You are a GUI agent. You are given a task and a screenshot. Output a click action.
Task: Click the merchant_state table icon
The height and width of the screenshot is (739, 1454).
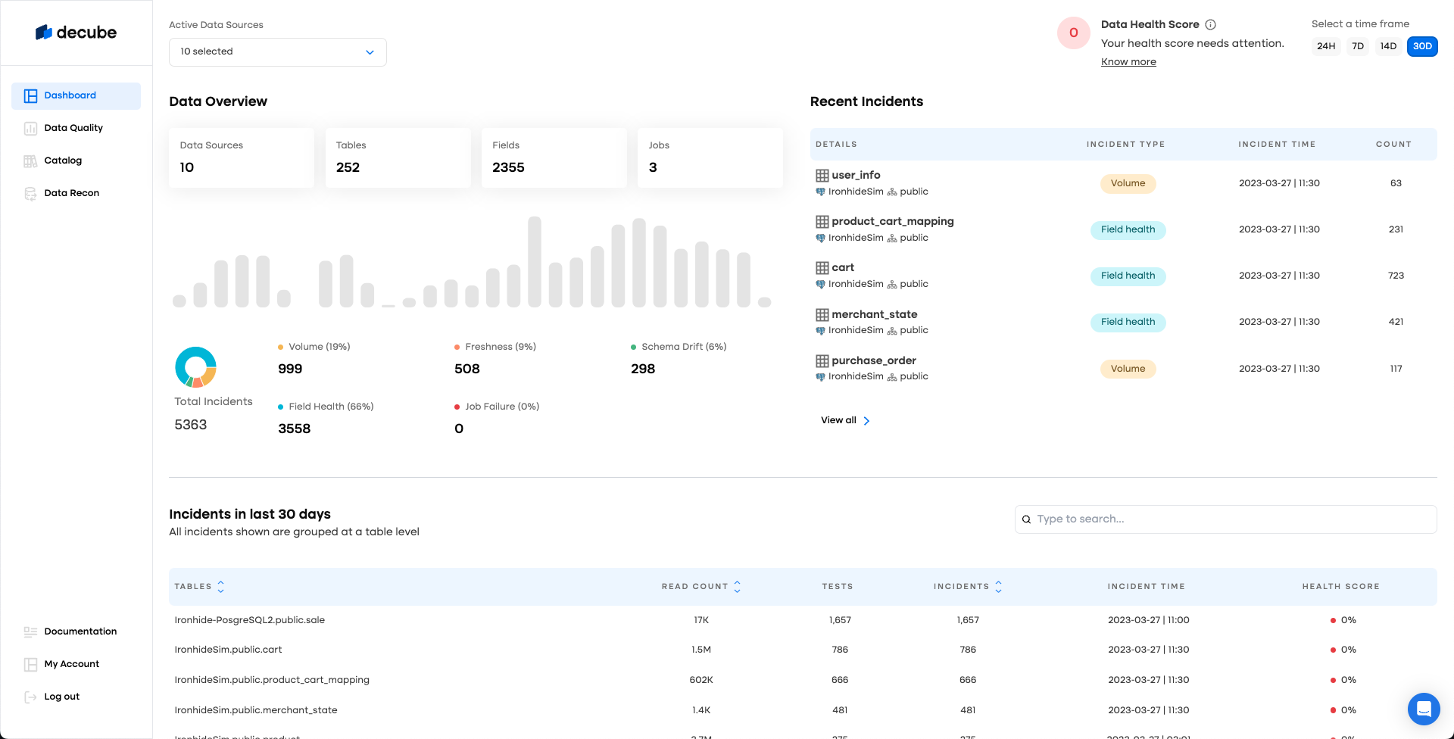click(822, 315)
